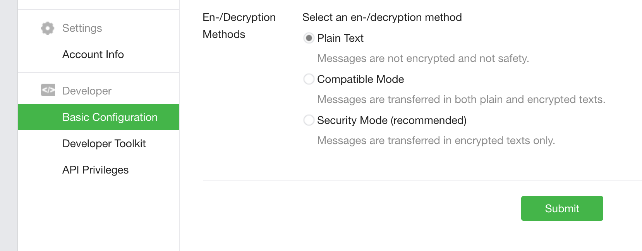
Task: Click the "En-/Decryption Methods" field label
Action: [x=239, y=26]
